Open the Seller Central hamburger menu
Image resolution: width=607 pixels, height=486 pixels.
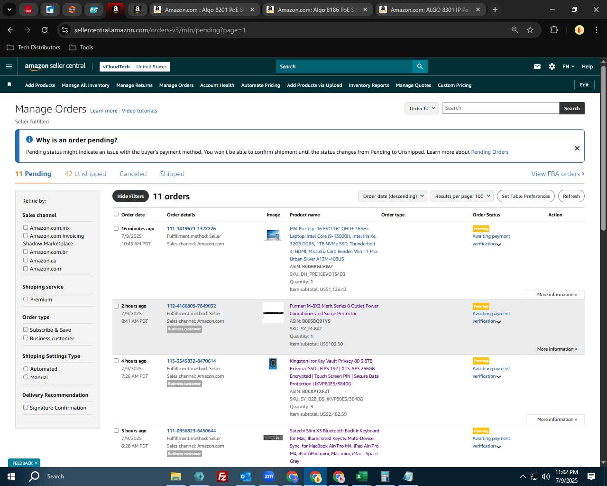pos(9,66)
